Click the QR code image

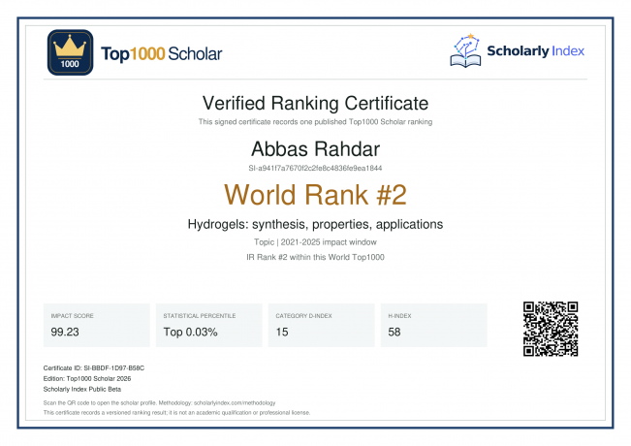click(x=551, y=329)
